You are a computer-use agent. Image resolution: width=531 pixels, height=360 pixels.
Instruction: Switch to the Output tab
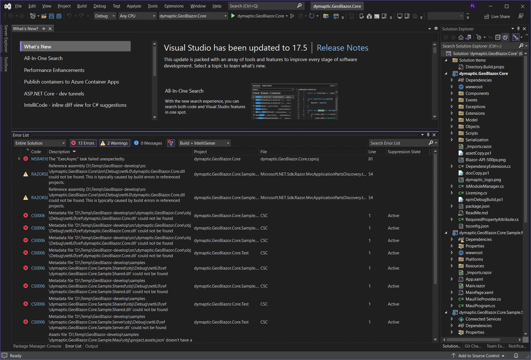(92, 346)
